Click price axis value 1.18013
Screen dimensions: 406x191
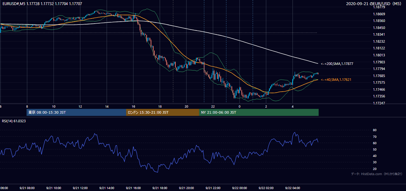point(379,55)
